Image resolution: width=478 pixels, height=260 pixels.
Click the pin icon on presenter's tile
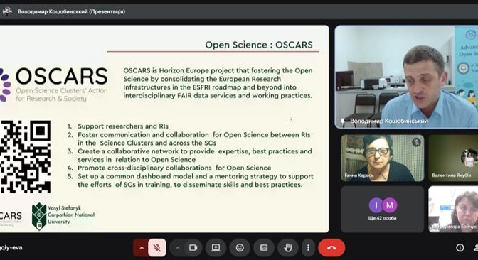(x=343, y=121)
